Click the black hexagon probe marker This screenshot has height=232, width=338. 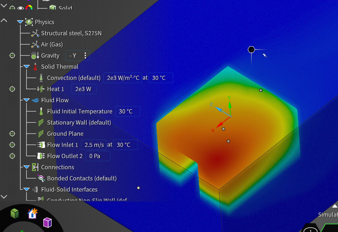[x=251, y=50]
